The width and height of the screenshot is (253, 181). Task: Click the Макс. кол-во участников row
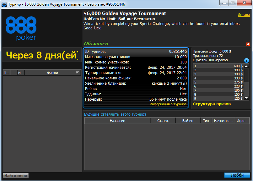click(136, 57)
